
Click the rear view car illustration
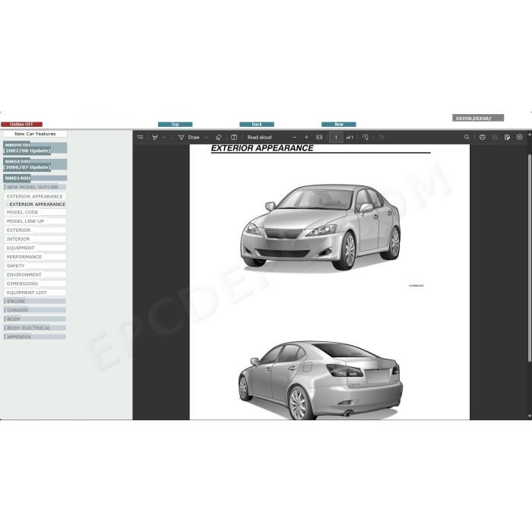pyautogui.click(x=321, y=380)
